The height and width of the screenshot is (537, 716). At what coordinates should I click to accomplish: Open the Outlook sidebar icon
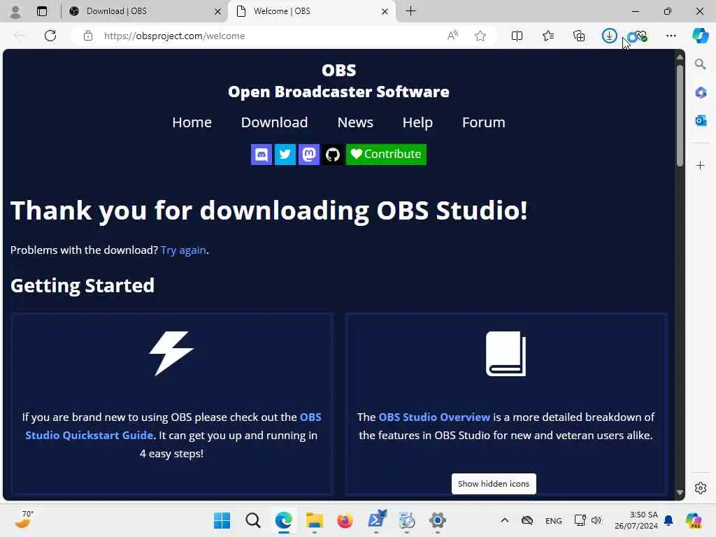click(701, 120)
